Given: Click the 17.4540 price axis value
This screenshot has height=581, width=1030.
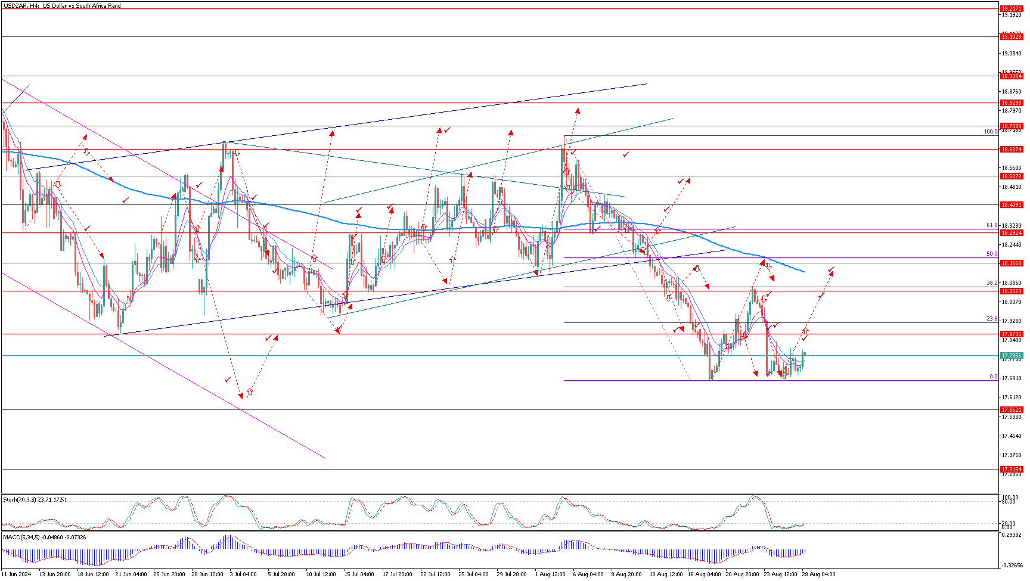Looking at the screenshot, I should [x=1012, y=436].
